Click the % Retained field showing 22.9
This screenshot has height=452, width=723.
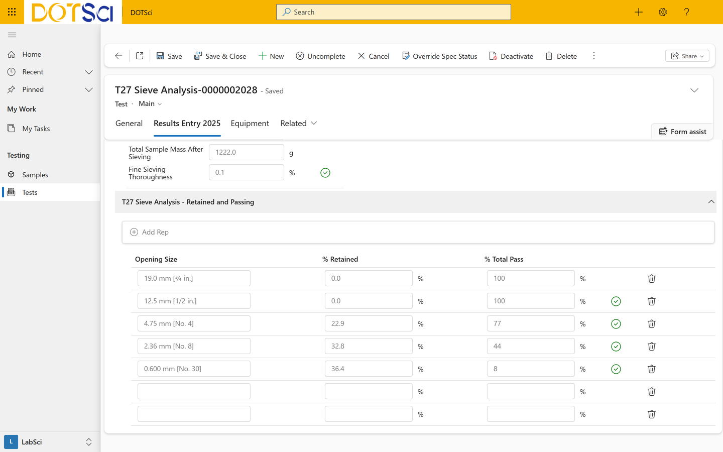tap(369, 323)
